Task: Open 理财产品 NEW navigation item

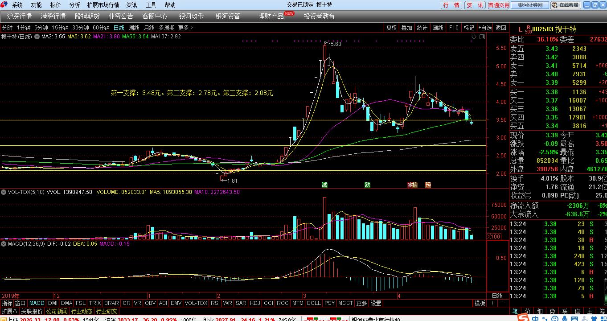Action: pyautogui.click(x=276, y=16)
